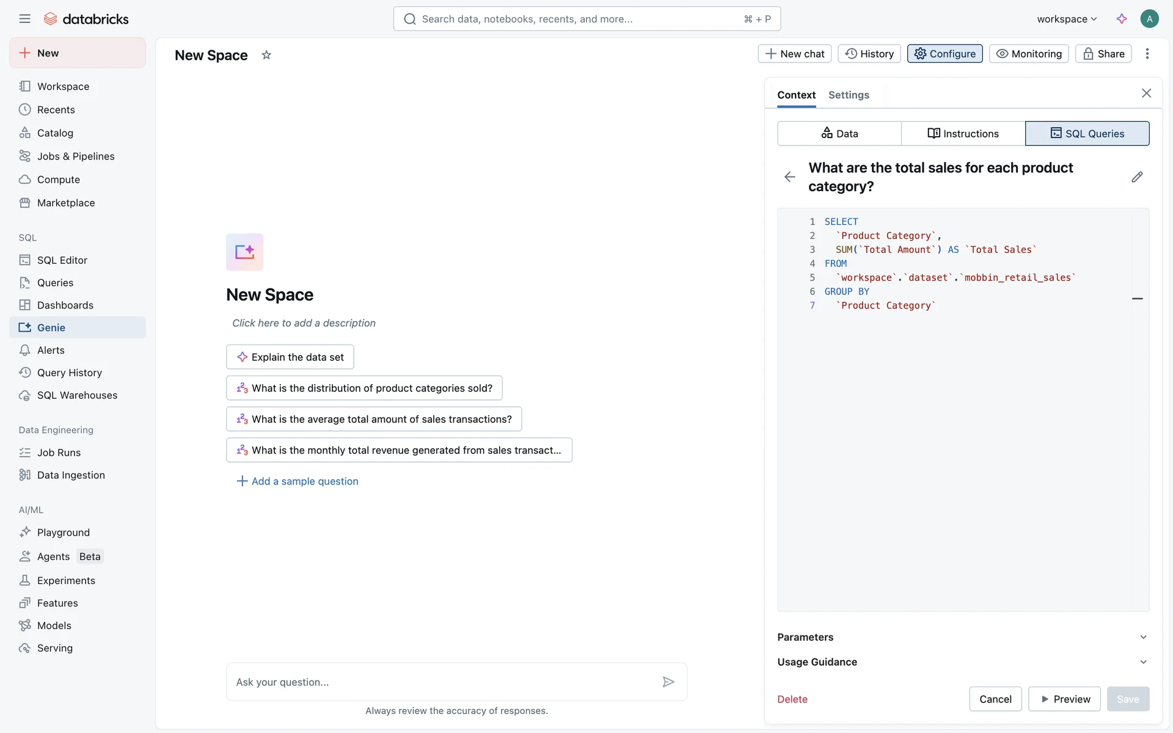Expand the Usage Guidance section
This screenshot has width=1173, height=733.
(x=963, y=662)
